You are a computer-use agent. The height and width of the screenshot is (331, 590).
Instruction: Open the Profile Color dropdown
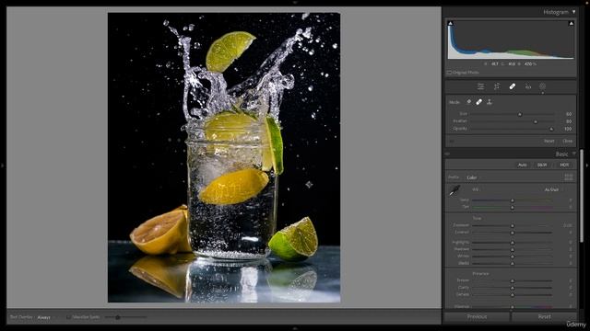[x=473, y=177]
